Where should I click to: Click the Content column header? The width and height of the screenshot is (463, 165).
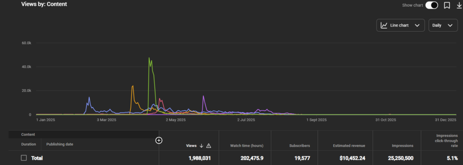(x=28, y=134)
